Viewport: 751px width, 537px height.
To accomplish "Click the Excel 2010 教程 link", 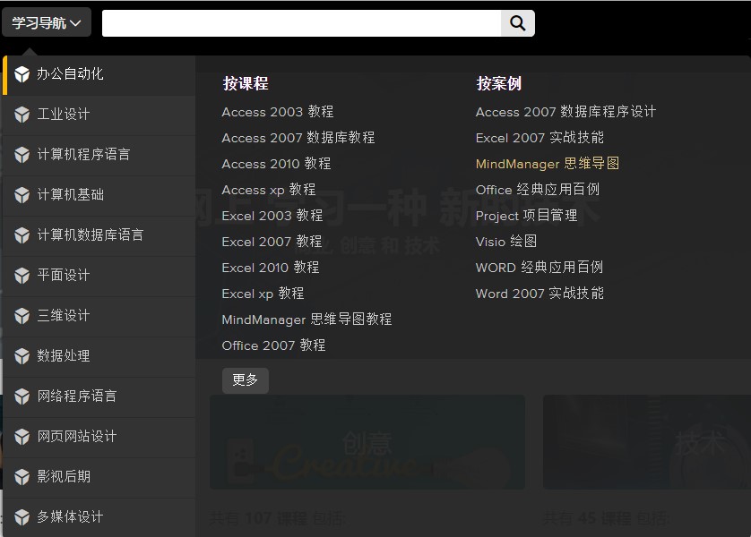I will click(x=271, y=268).
